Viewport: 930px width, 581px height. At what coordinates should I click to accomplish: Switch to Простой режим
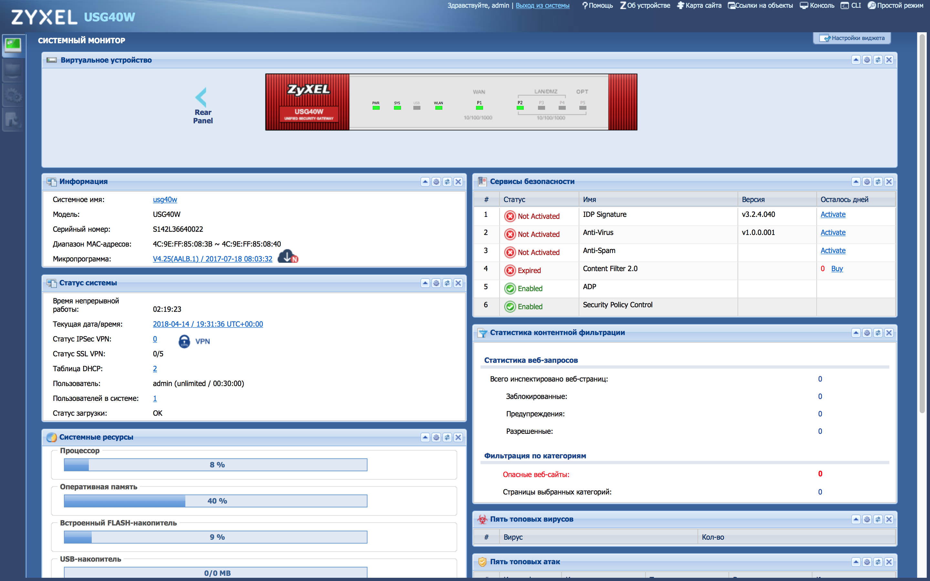click(895, 5)
